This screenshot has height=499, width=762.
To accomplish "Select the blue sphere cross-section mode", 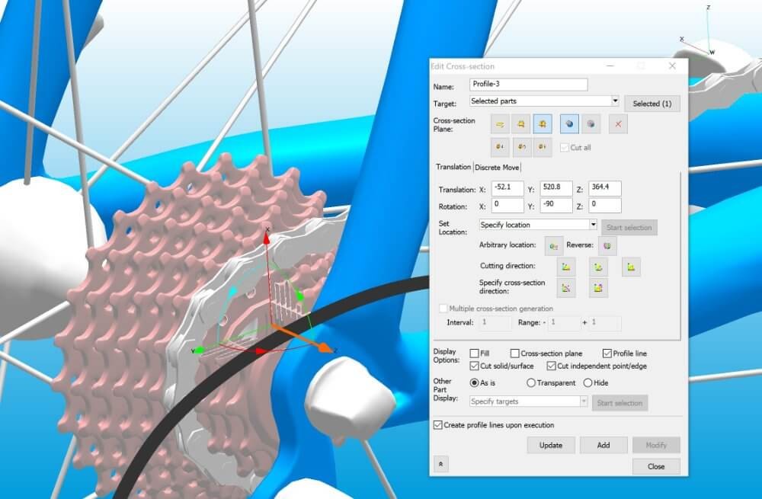I will pos(568,124).
